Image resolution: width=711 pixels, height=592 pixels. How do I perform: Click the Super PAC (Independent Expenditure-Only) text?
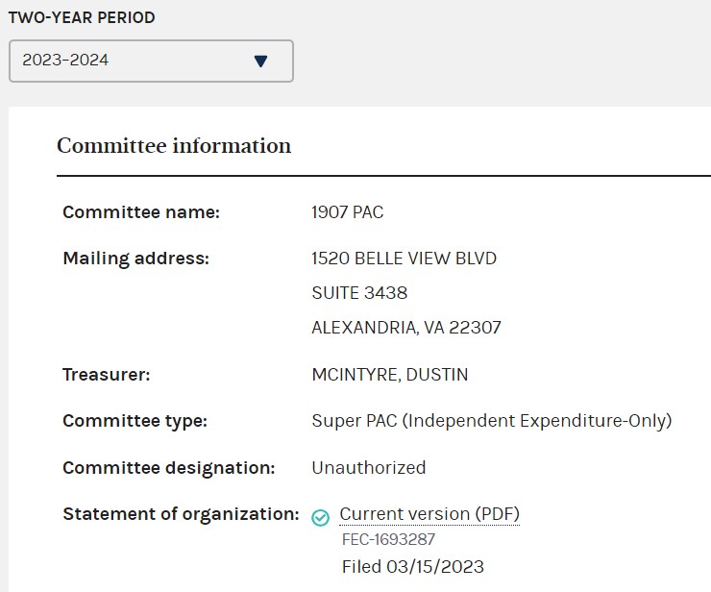point(492,421)
